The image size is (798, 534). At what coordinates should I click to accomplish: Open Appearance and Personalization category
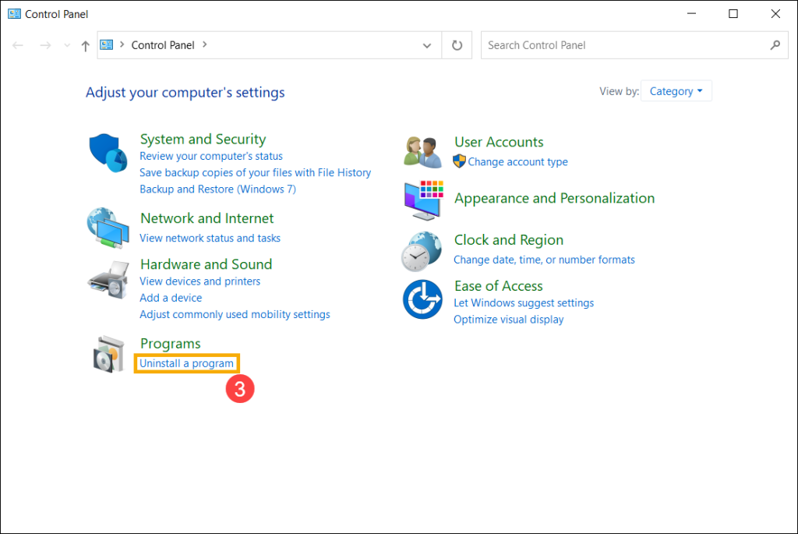(555, 198)
